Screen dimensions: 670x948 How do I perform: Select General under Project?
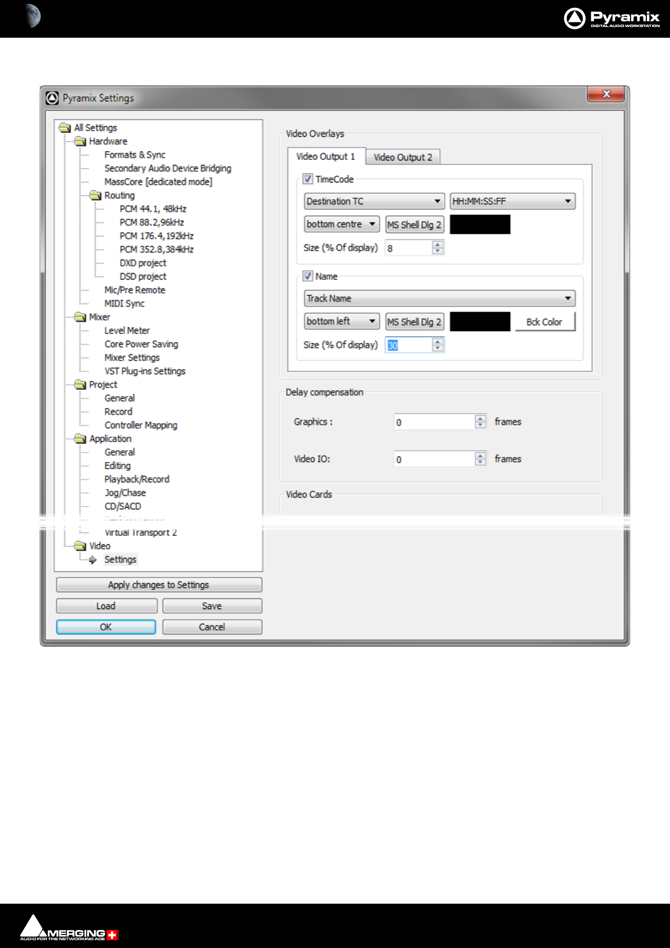[119, 398]
